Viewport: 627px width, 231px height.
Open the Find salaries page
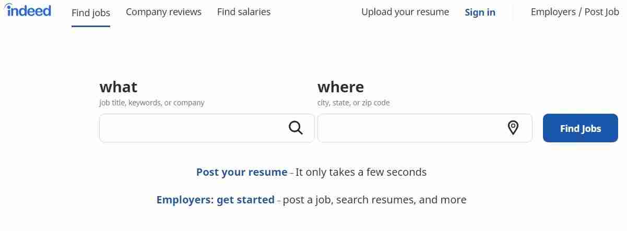click(x=244, y=11)
